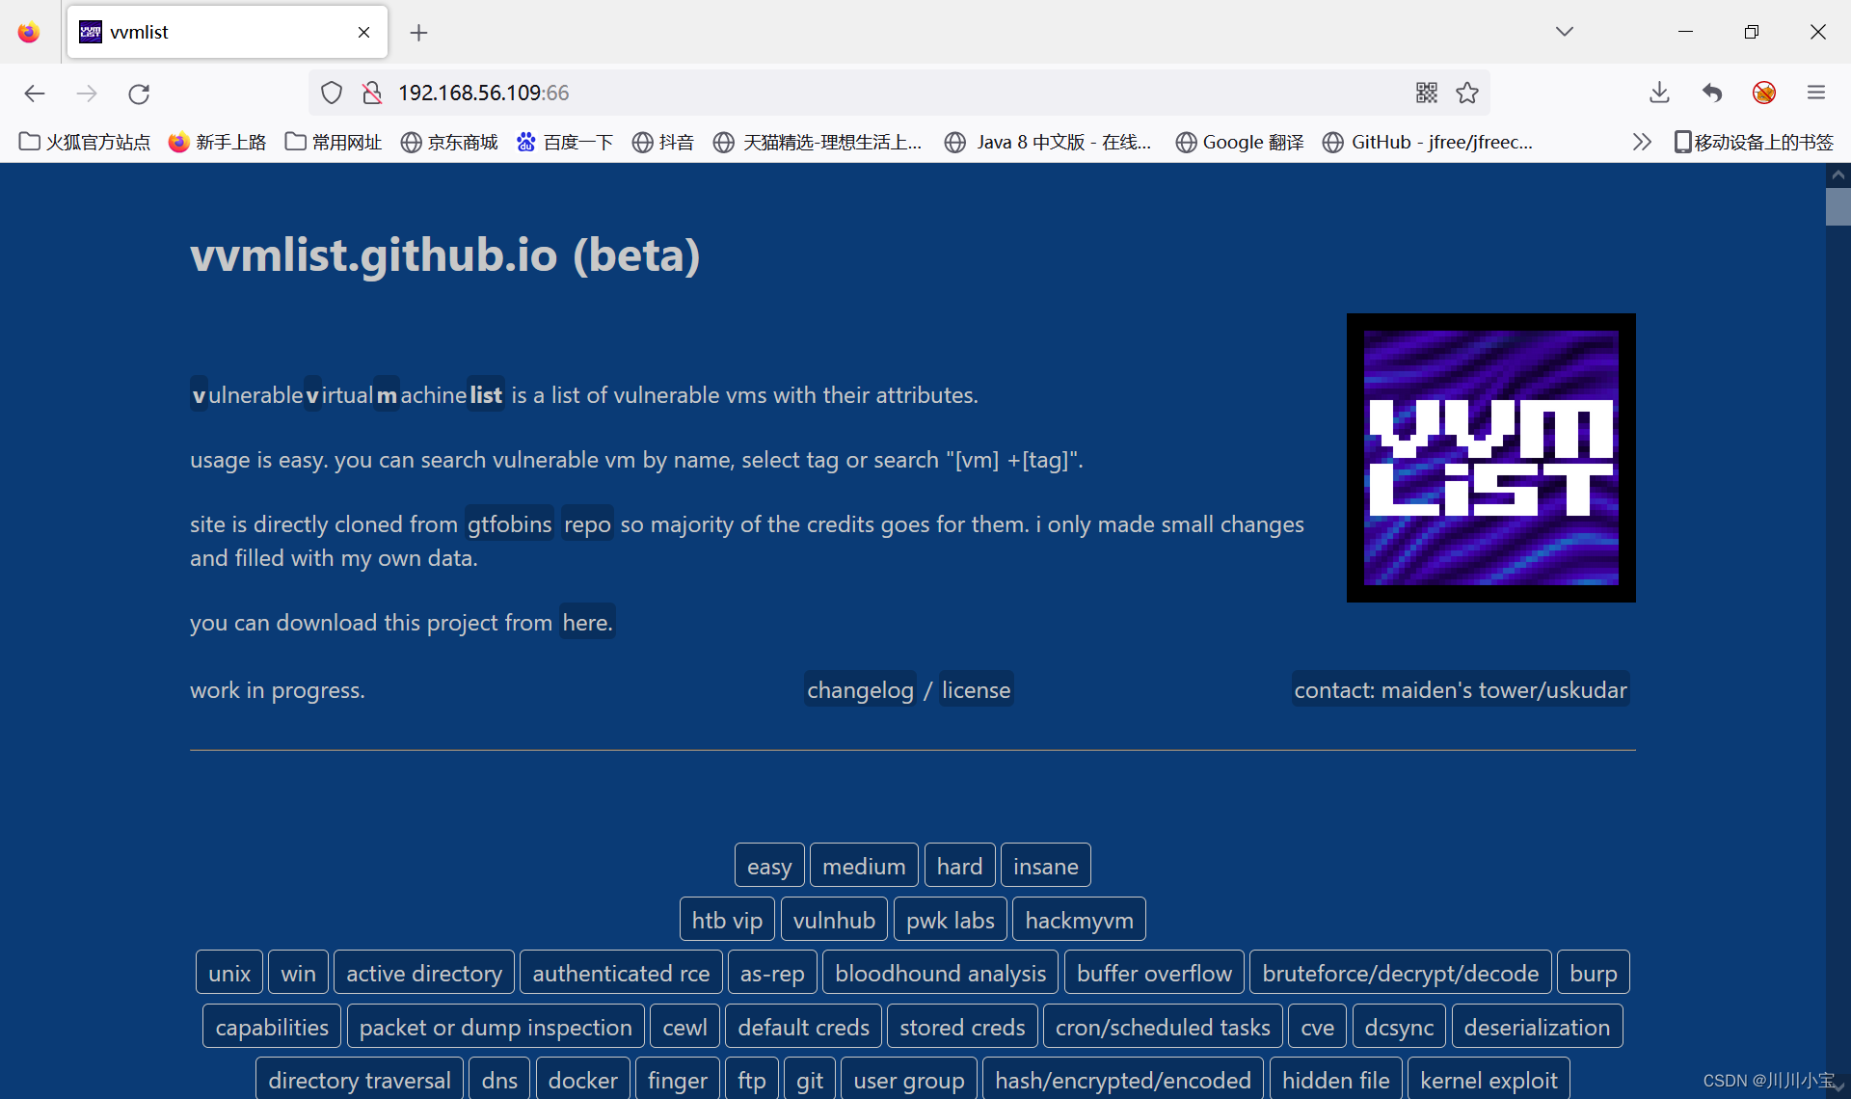This screenshot has height=1099, width=1851.
Task: Open the gtfobins link
Action: point(509,523)
